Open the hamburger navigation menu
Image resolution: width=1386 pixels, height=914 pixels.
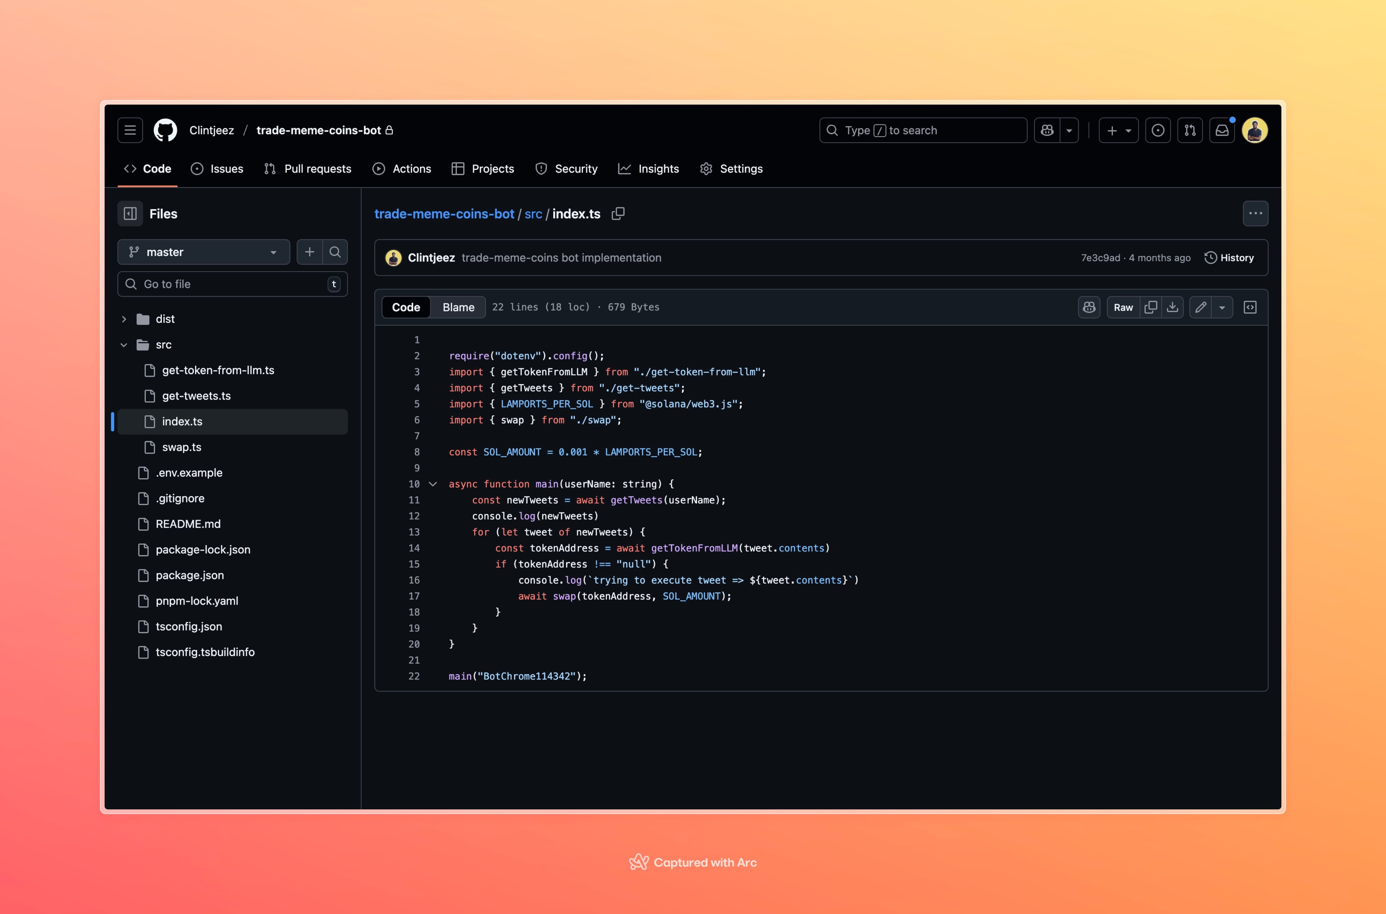point(130,130)
